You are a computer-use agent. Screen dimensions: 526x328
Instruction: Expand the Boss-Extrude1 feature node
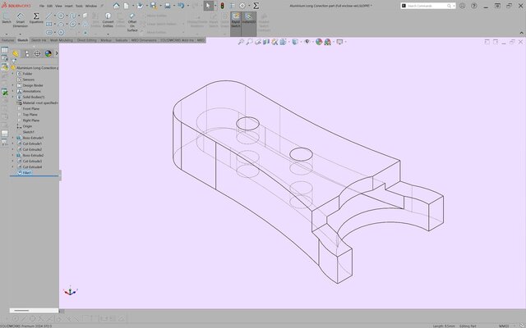point(12,138)
